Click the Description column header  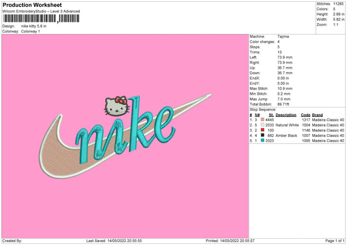point(286,114)
